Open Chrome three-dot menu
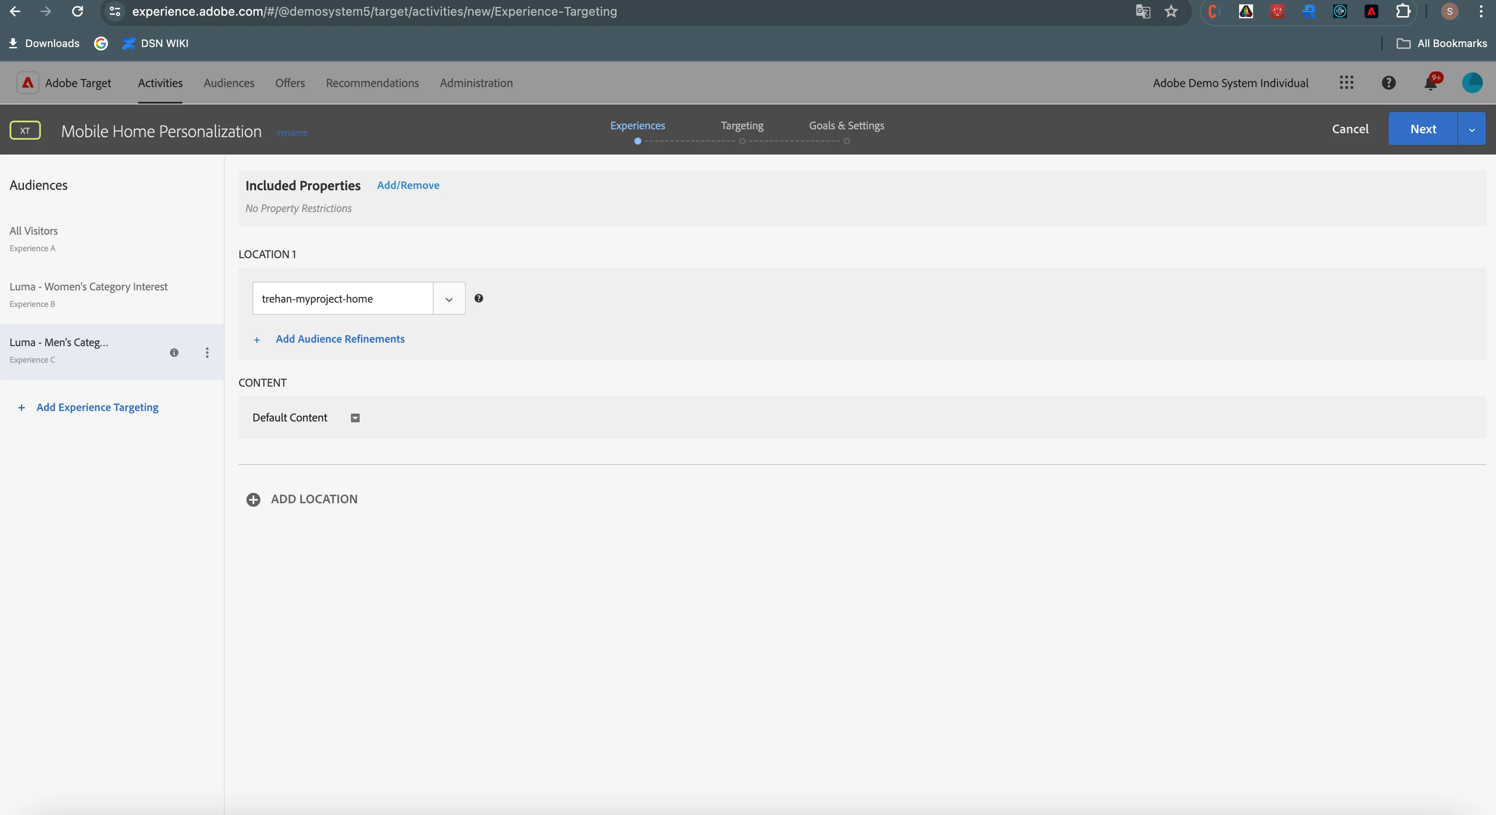This screenshot has width=1496, height=815. pyautogui.click(x=1480, y=12)
